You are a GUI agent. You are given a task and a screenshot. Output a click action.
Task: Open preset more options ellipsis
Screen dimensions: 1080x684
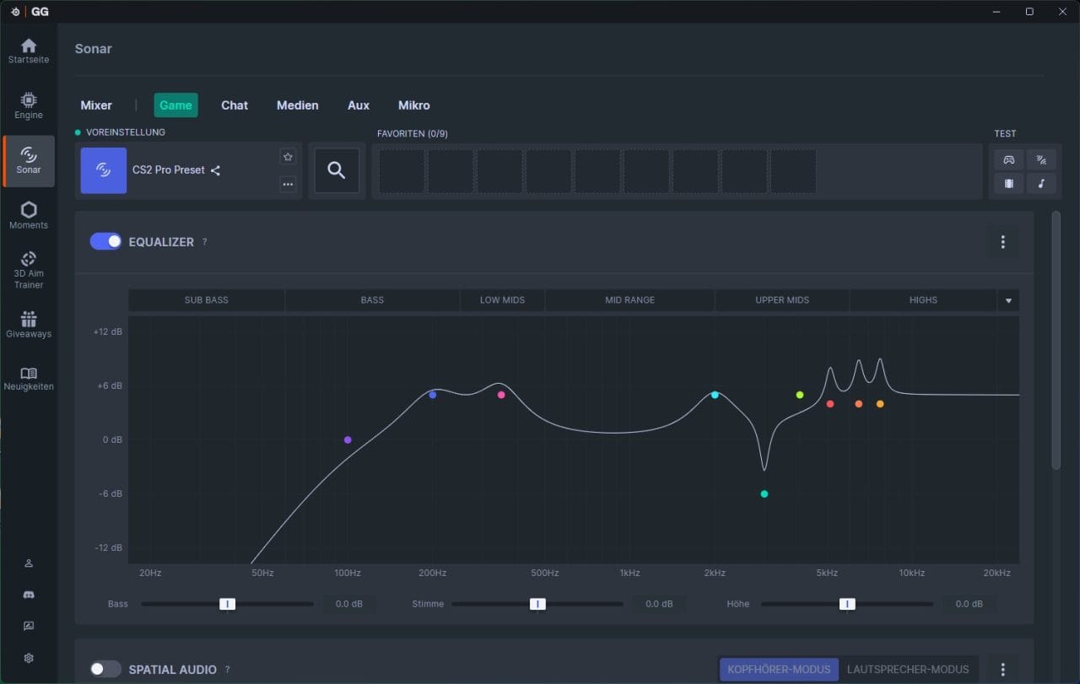(x=289, y=184)
